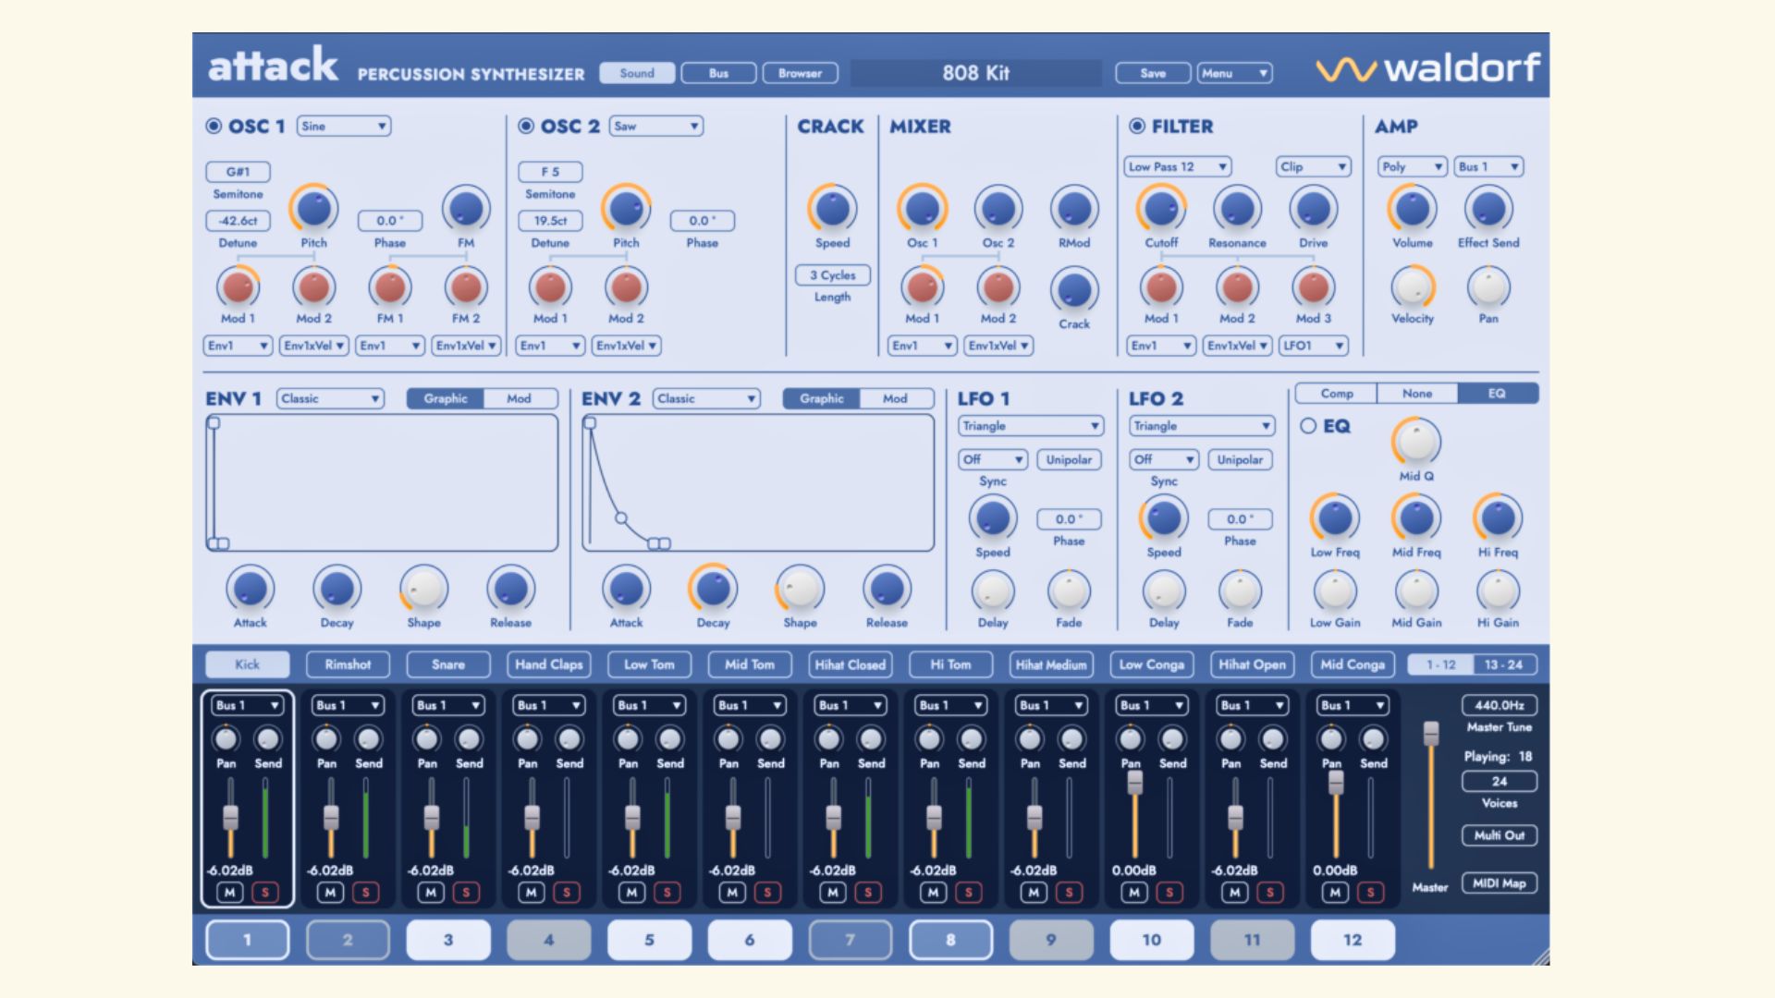The width and height of the screenshot is (1775, 998).
Task: Click the Crack Speed knob
Action: point(832,209)
